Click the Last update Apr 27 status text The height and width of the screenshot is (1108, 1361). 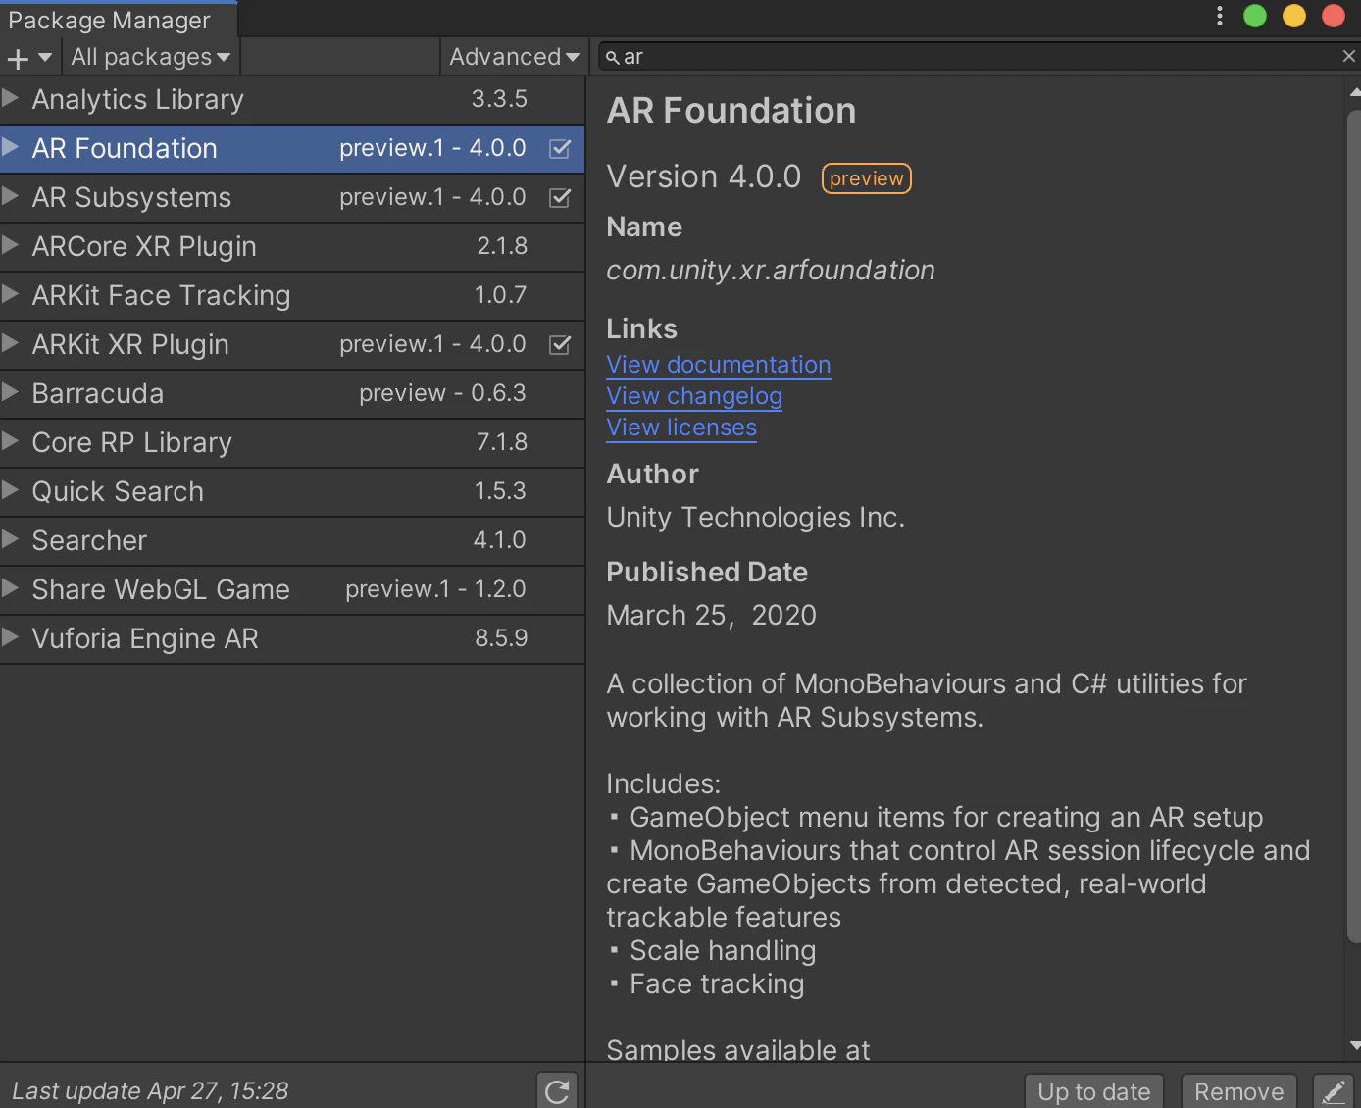[150, 1090]
